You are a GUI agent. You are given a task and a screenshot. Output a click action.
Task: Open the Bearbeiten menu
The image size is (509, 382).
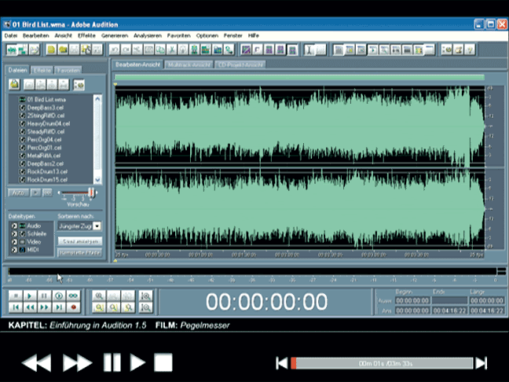35,35
